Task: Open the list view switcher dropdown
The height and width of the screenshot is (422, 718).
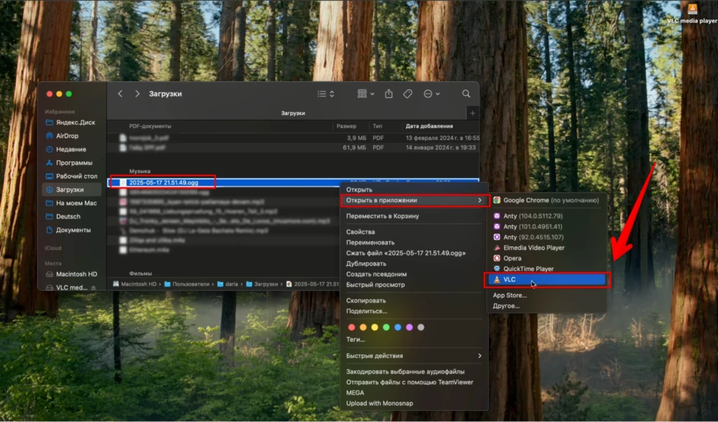Action: [x=325, y=94]
